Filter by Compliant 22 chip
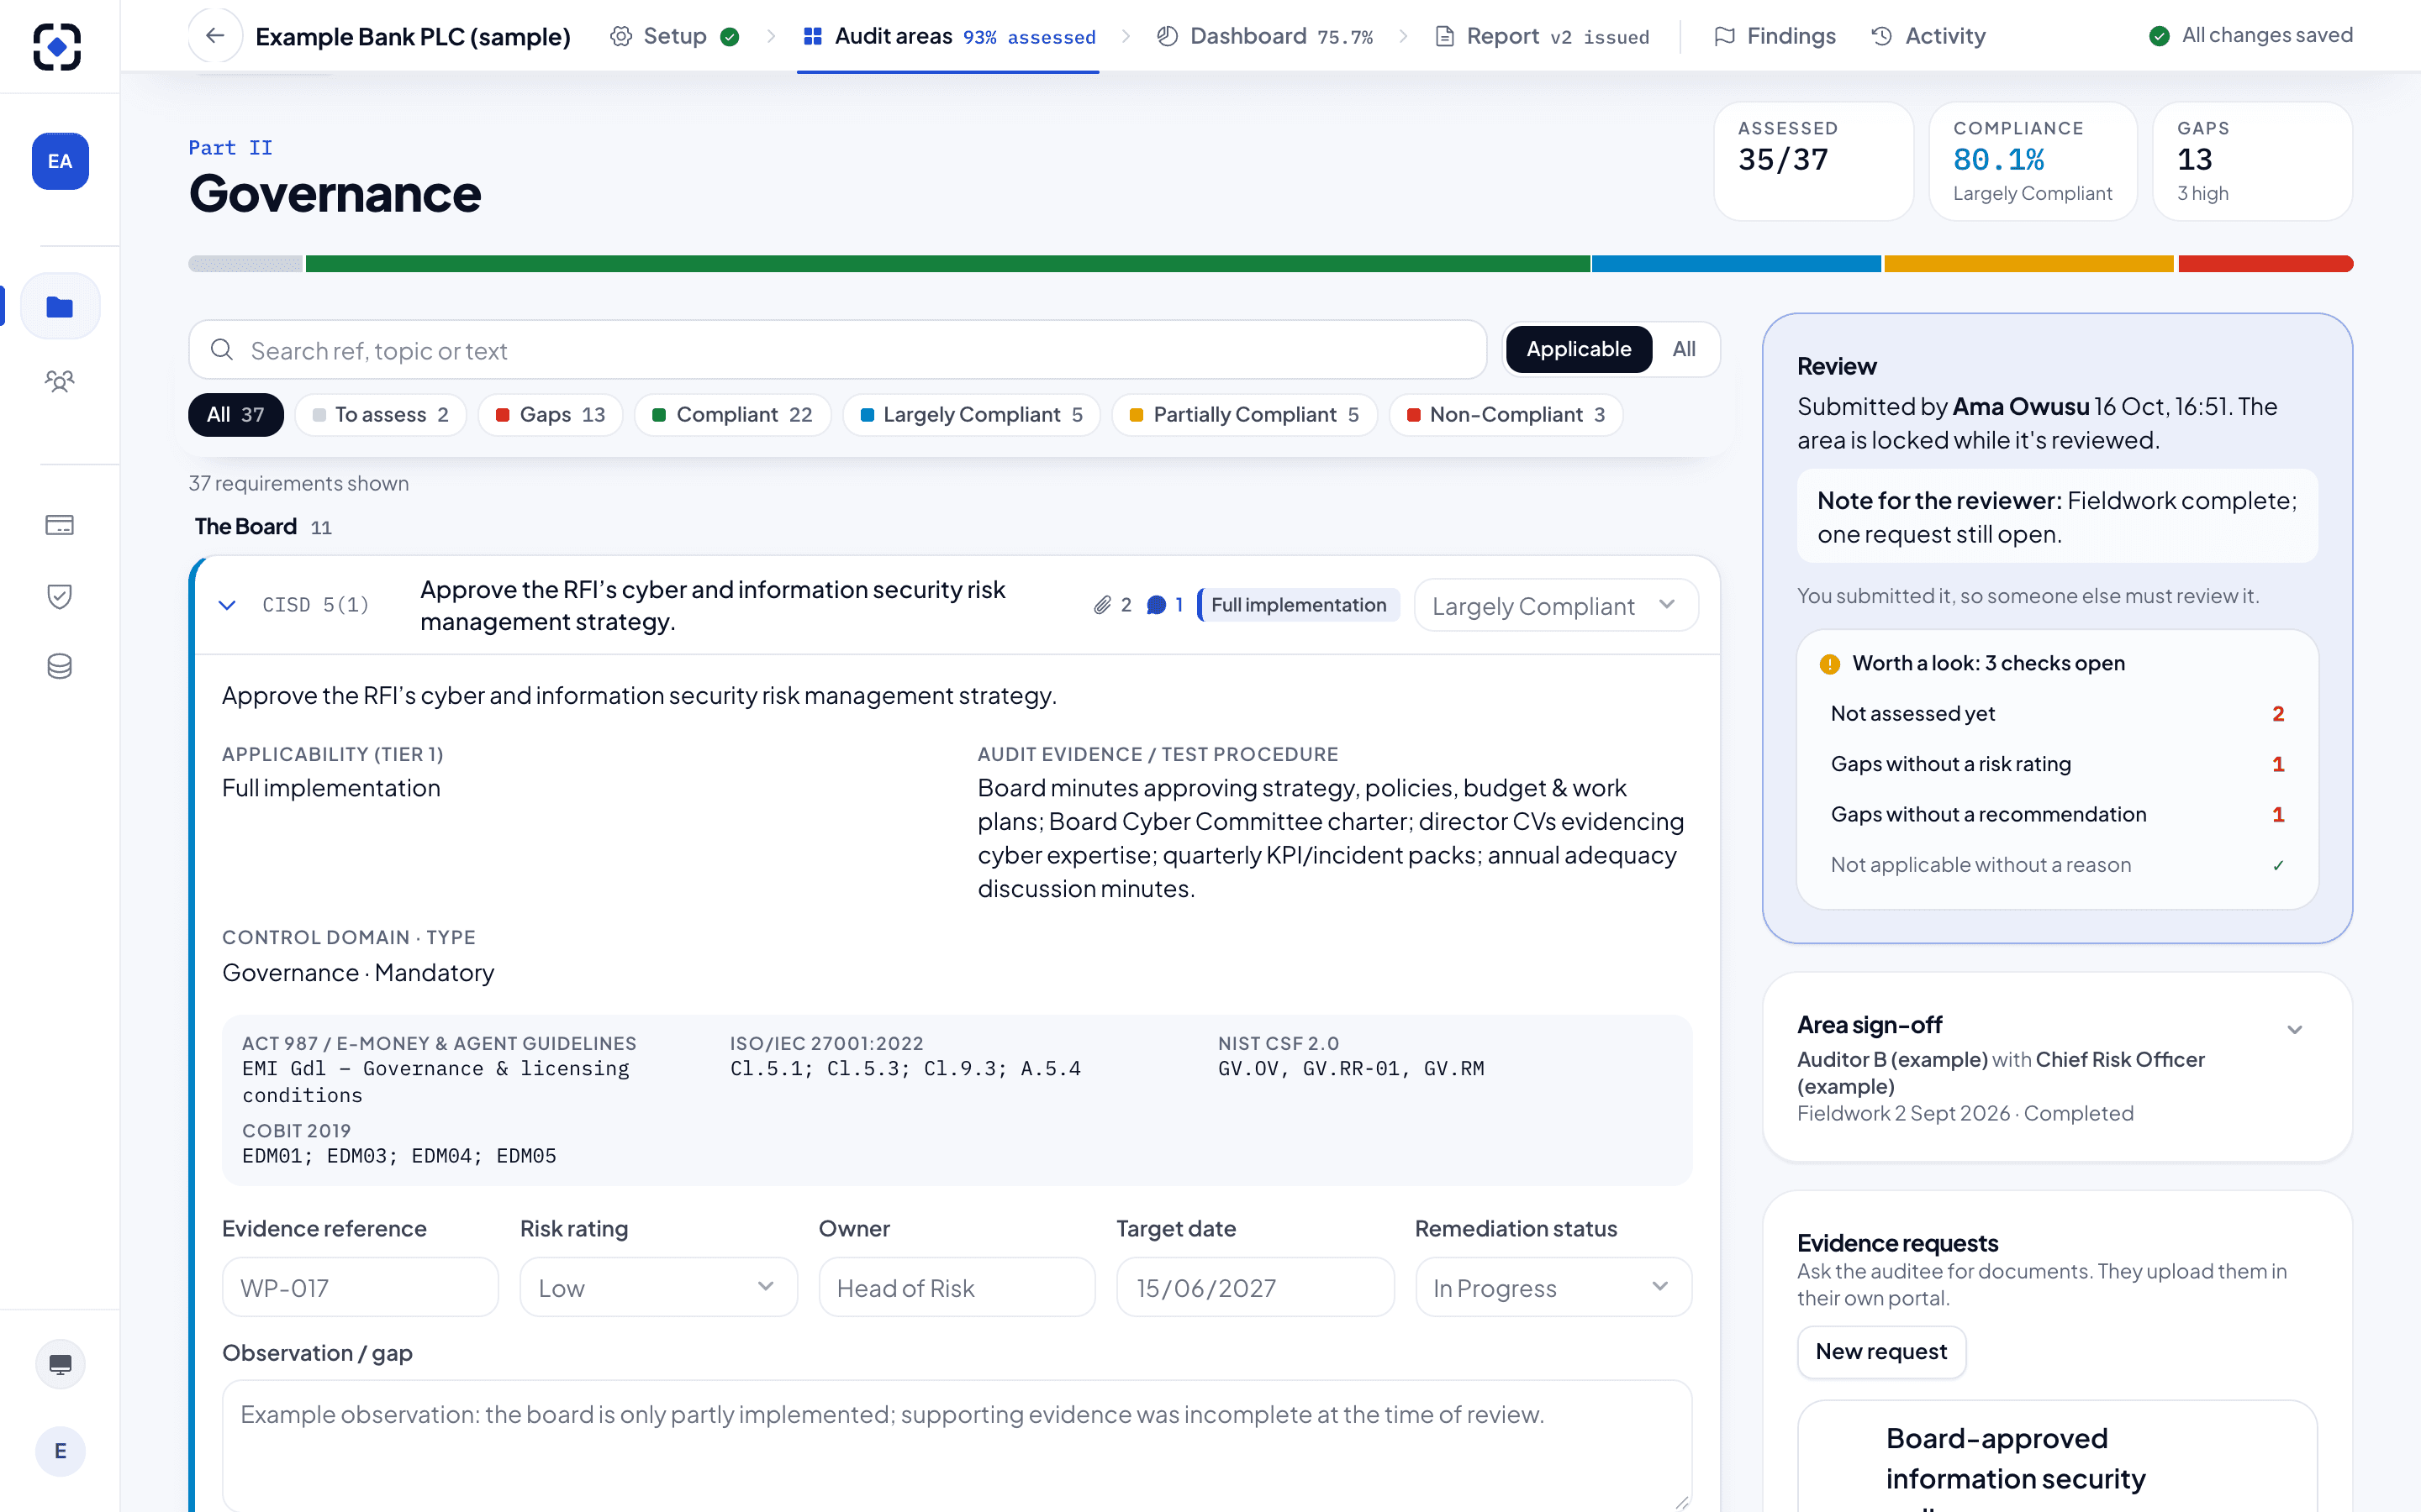This screenshot has height=1512, width=2421. tap(732, 415)
